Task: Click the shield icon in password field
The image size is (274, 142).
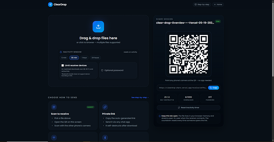Action: 102,70
